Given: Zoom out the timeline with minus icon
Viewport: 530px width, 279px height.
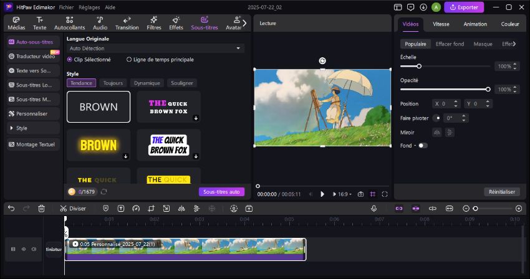Looking at the screenshot, I should 466,209.
